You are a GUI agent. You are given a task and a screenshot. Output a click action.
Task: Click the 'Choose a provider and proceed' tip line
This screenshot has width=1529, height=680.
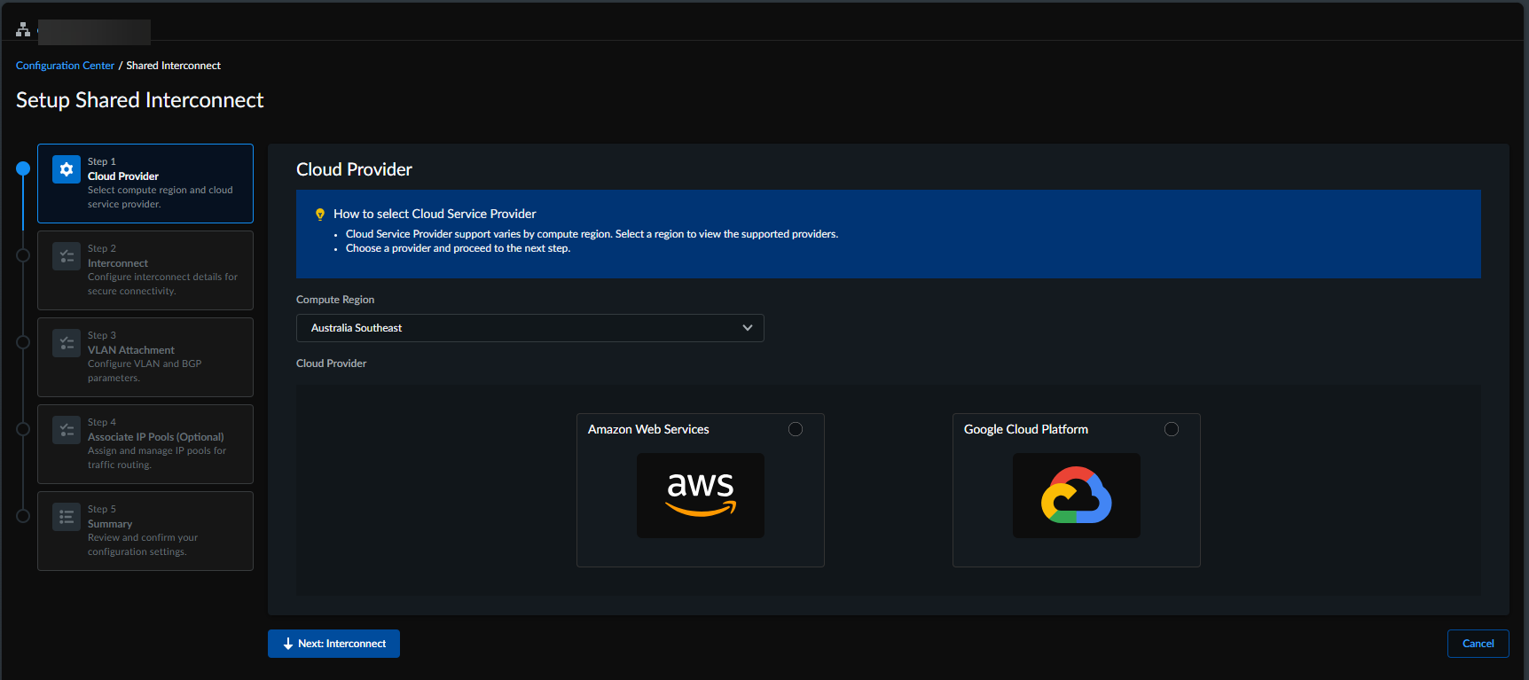point(458,248)
